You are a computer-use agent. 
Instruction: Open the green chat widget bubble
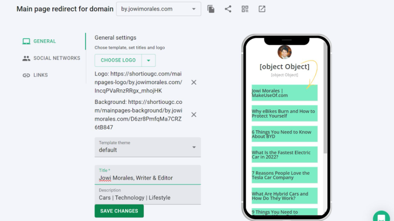(x=381, y=217)
